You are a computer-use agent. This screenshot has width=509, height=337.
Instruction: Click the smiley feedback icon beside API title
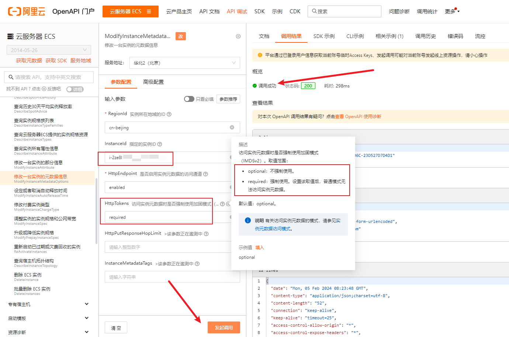(x=238, y=36)
